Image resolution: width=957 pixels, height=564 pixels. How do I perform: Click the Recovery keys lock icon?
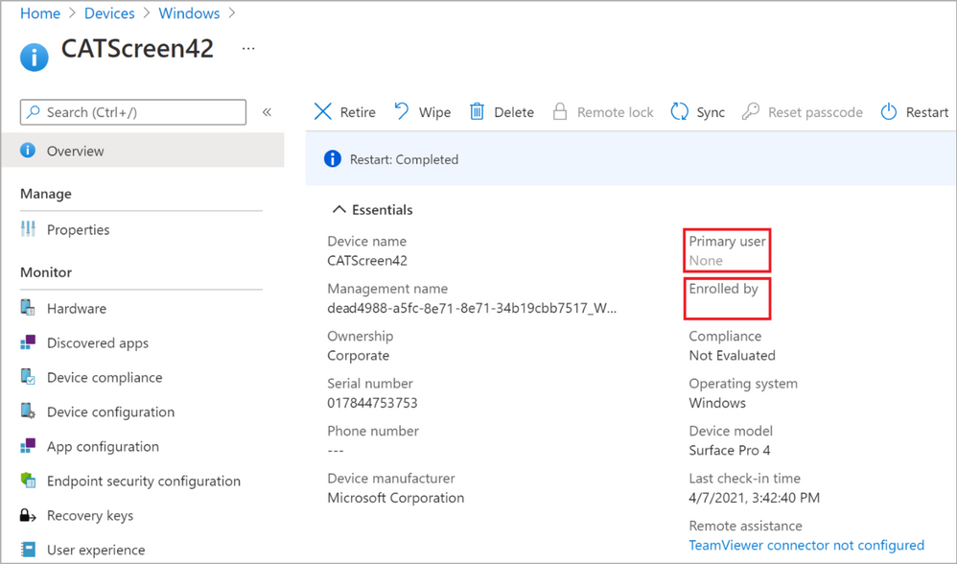(x=28, y=515)
